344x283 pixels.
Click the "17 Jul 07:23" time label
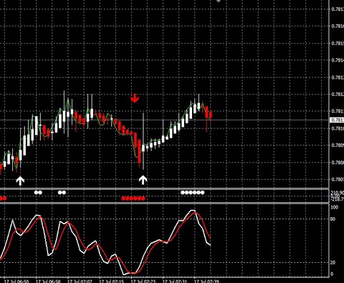pos(143,282)
